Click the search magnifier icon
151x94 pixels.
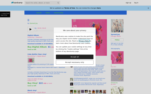point(58,3)
